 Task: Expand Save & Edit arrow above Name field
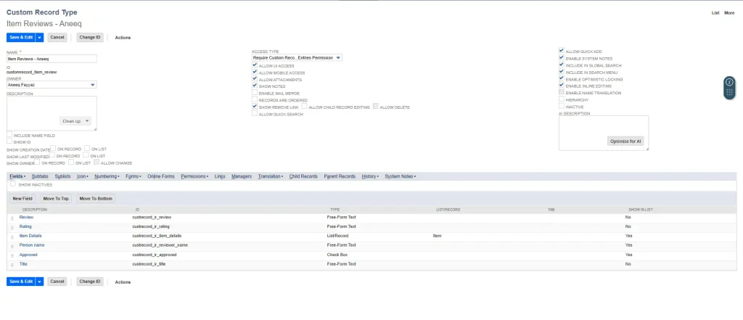[x=40, y=37]
